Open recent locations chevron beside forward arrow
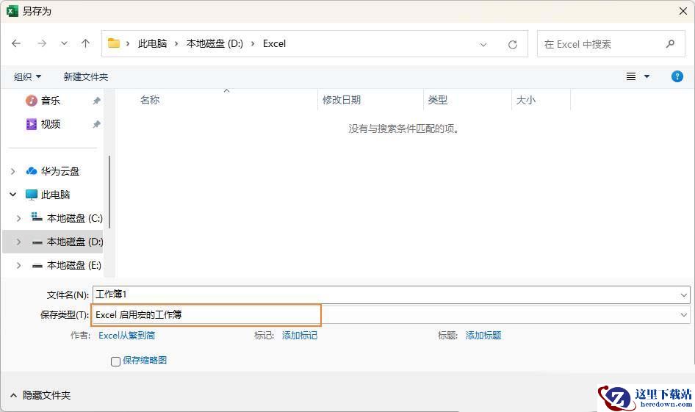Screen dimensions: 695x412 coord(64,43)
